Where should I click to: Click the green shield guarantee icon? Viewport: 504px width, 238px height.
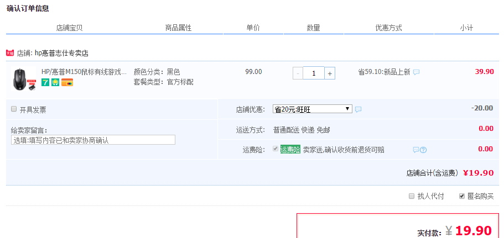coord(55,82)
